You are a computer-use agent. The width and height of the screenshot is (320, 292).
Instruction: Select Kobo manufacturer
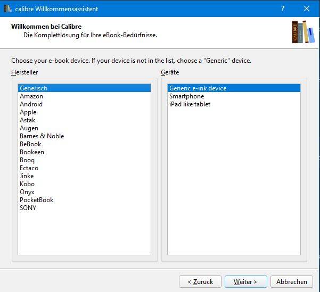click(84, 184)
